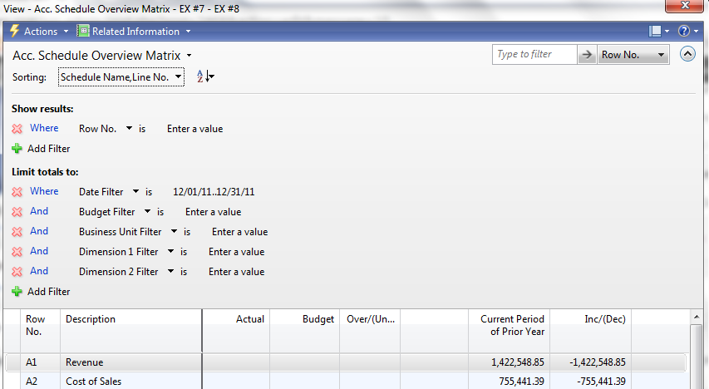Remove the Dimension 1 Filter row
The width and height of the screenshot is (709, 389).
tap(17, 252)
